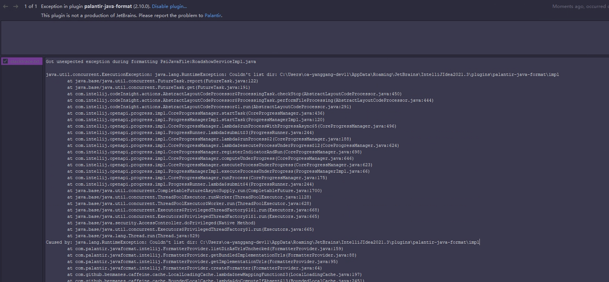Go to the previous error with back arrow

[x=5, y=6]
